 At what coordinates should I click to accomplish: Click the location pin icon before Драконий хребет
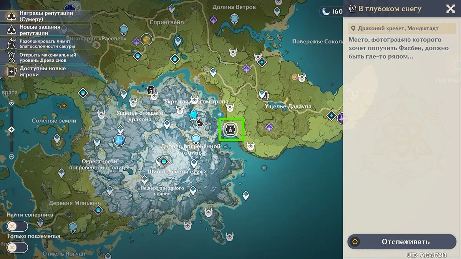[x=353, y=28]
